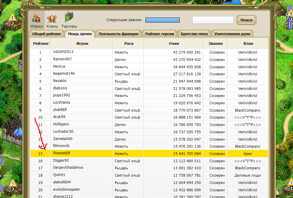Click player name SergeyShalabnyo
Viewport: 293px width, 198px height.
(68, 168)
